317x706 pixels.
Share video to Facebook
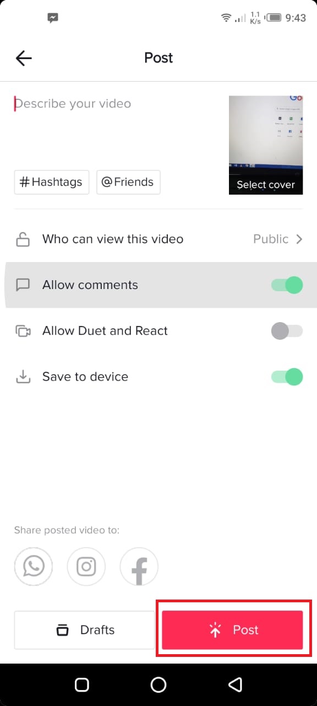tap(139, 566)
